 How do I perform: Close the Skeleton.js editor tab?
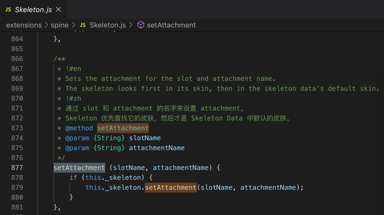[58, 10]
